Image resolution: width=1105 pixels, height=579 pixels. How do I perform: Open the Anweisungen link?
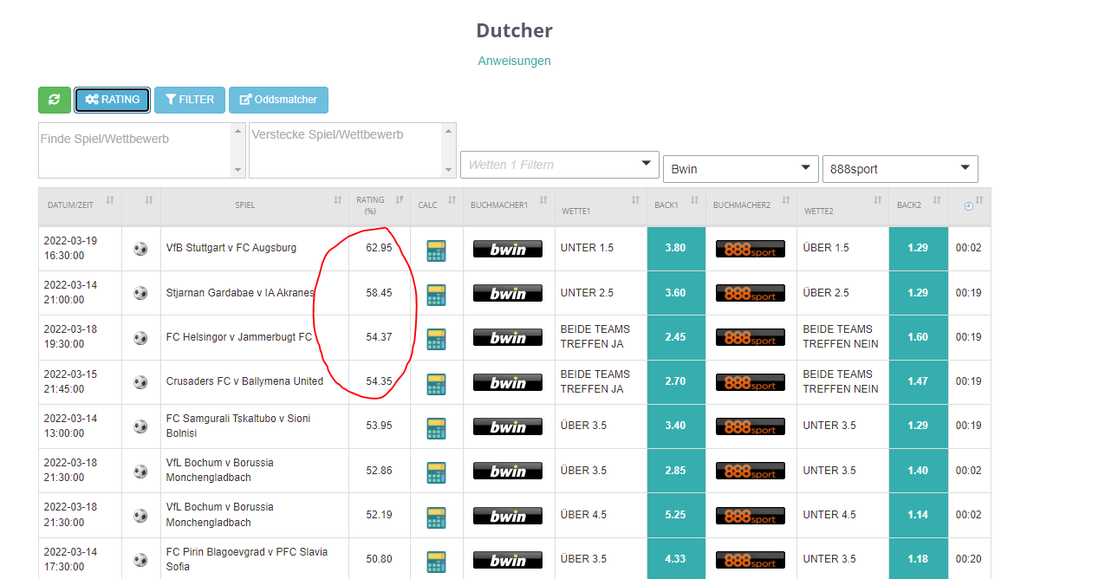[515, 61]
